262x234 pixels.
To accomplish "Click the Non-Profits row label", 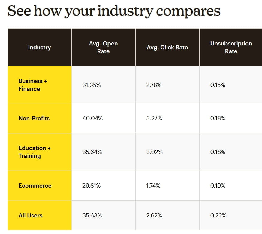I will click(x=34, y=118).
